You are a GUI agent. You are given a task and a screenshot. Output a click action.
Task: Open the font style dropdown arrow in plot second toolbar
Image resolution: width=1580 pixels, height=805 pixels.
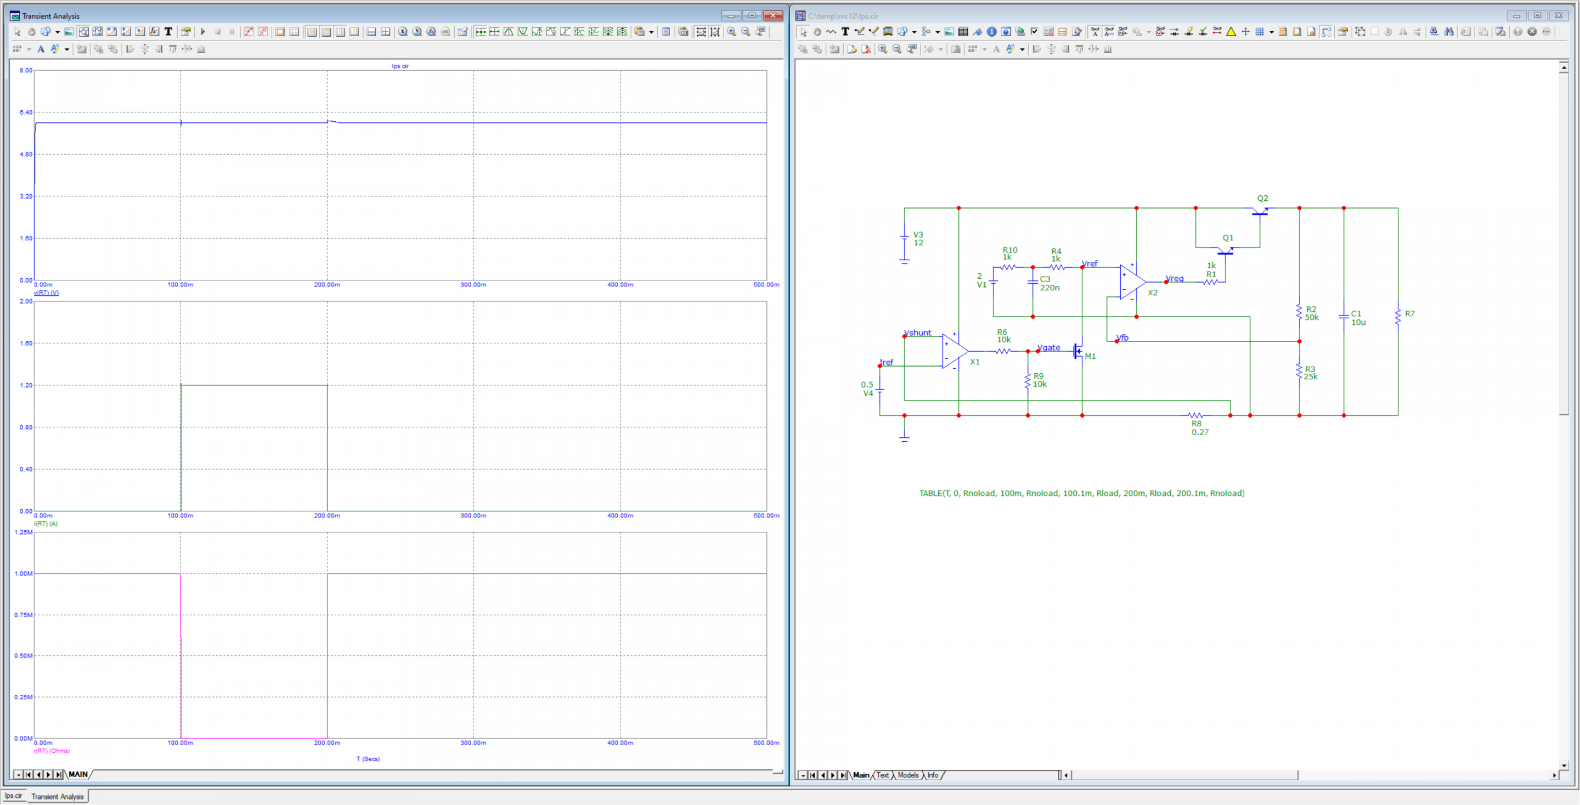click(67, 49)
